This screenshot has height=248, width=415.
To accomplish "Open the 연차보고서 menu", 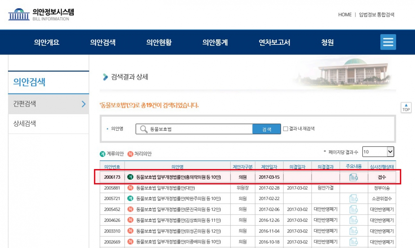I will pyautogui.click(x=275, y=42).
